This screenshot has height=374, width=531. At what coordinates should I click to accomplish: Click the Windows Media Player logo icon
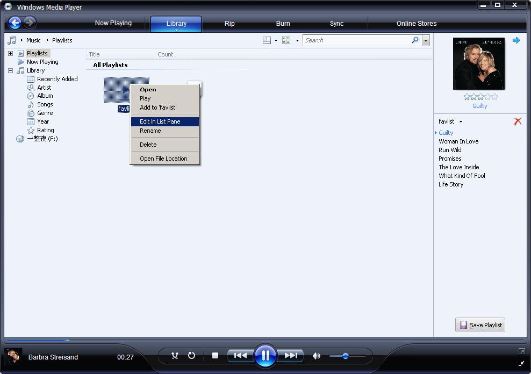[x=8, y=6]
